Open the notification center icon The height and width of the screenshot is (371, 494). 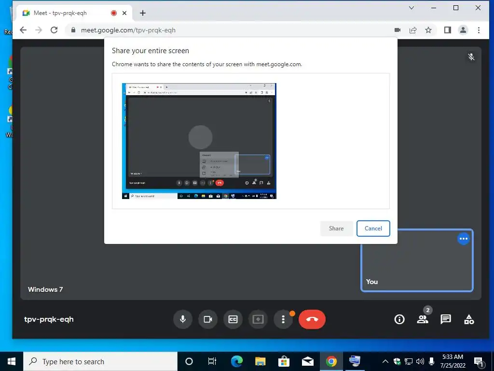(479, 362)
